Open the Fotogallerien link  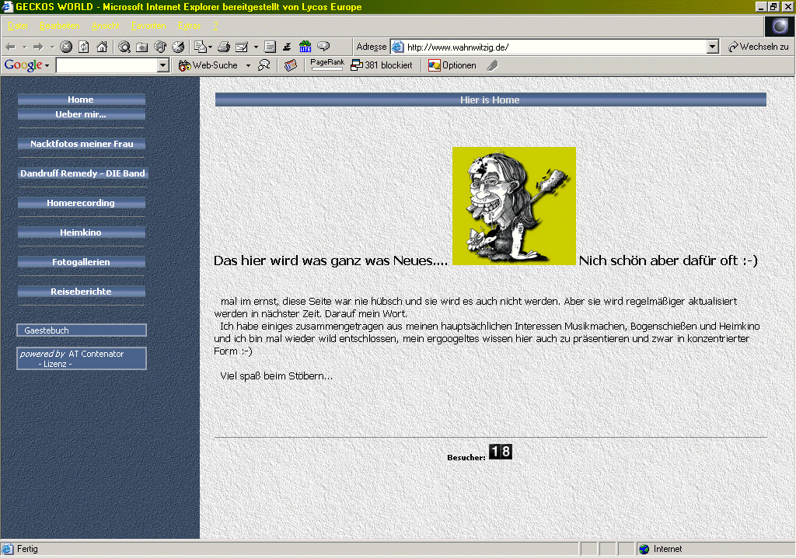tap(81, 262)
